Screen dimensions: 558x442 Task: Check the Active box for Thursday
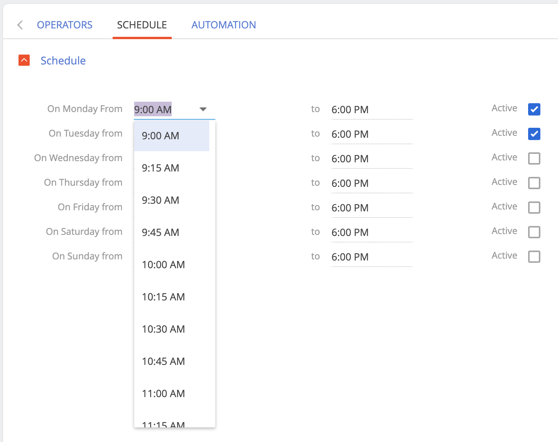coord(534,183)
